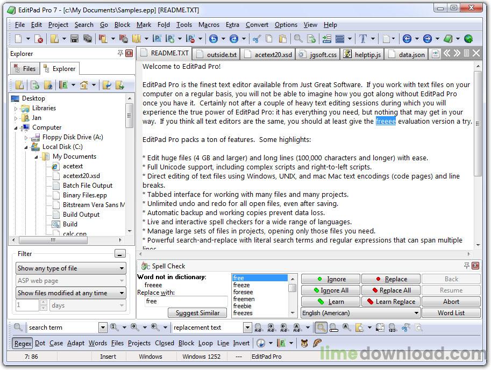
Task: Open the Convert menu
Action: (x=257, y=24)
